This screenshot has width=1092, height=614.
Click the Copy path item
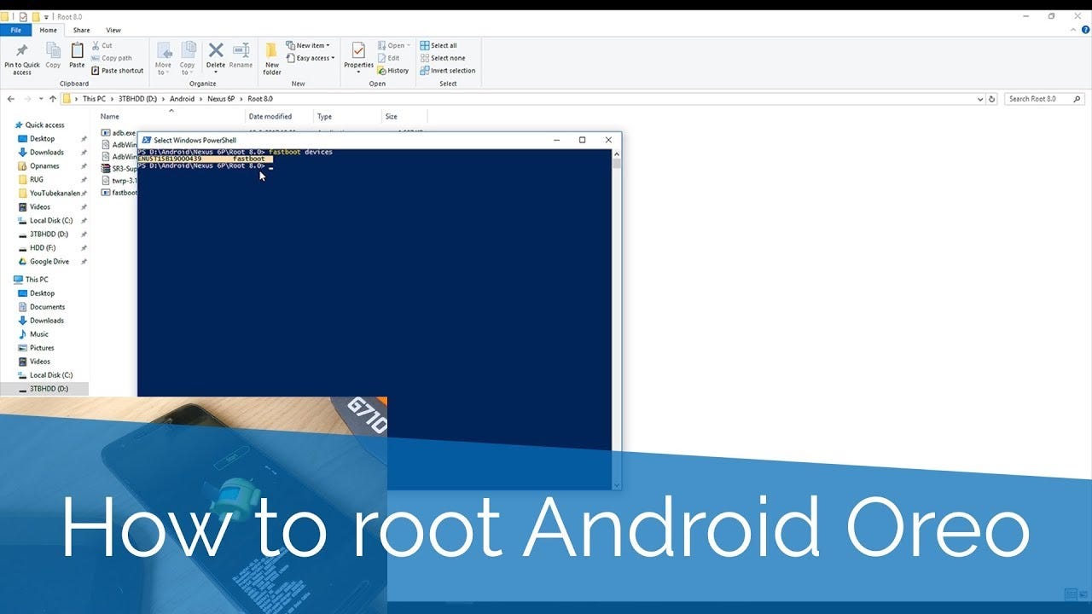click(x=111, y=58)
